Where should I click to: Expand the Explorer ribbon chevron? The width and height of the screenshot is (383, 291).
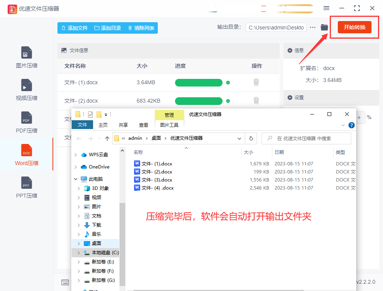[343, 125]
